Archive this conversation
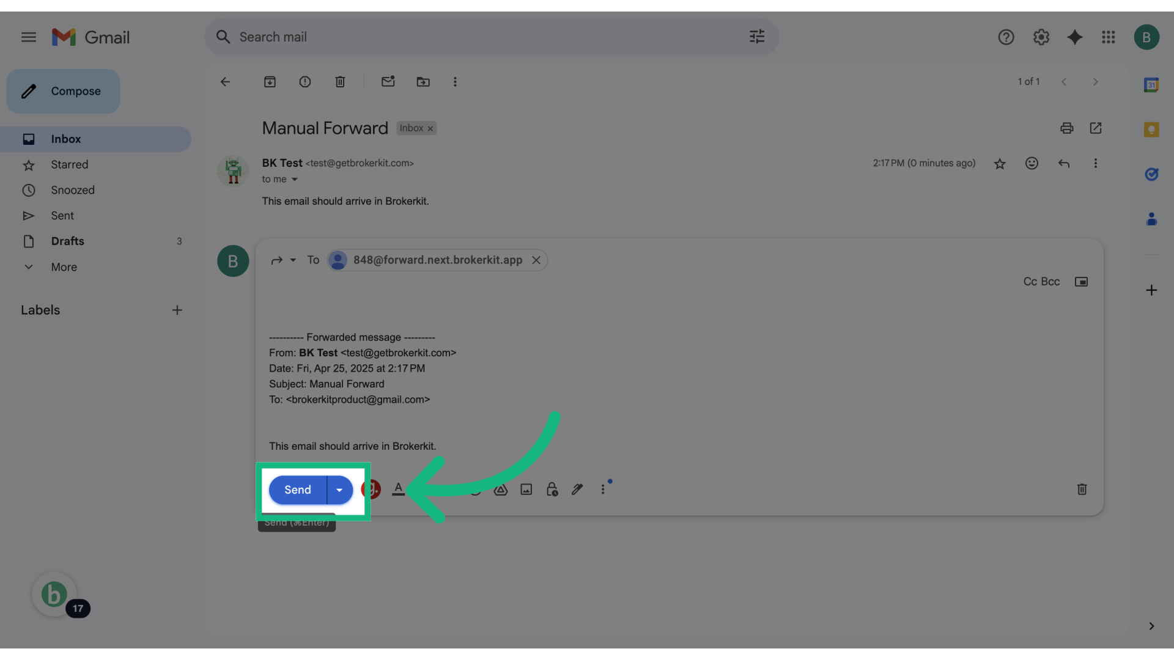 (270, 82)
